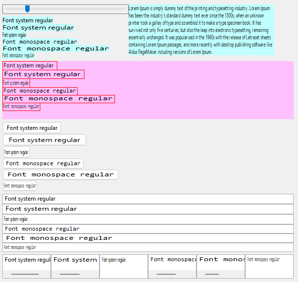Click the Lorem Ipsum paragraph text block
The image size is (298, 282).
pos(201,30)
